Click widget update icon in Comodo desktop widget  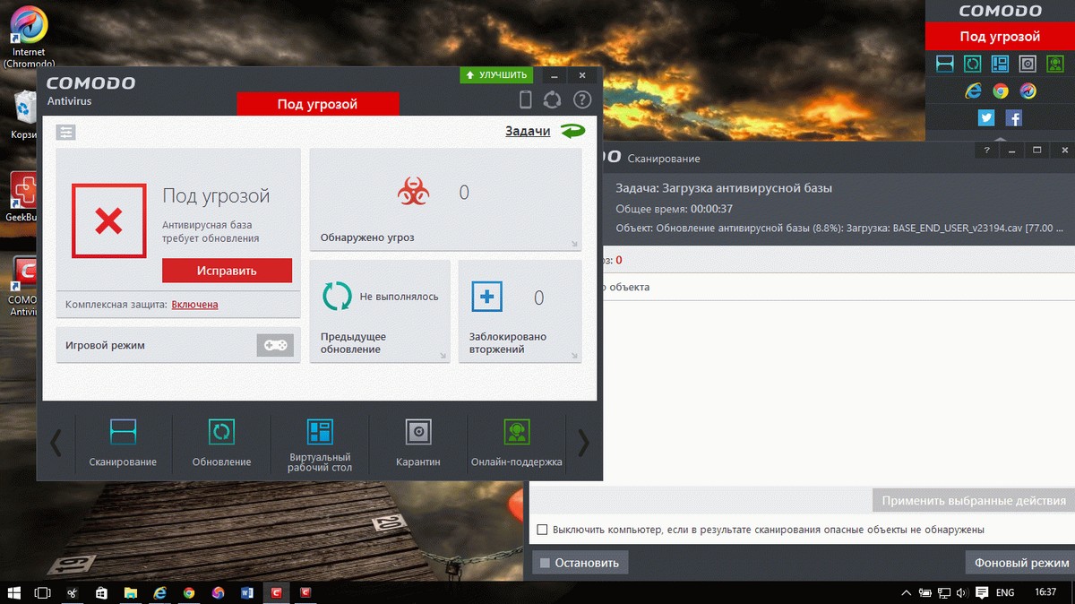pyautogui.click(x=972, y=64)
